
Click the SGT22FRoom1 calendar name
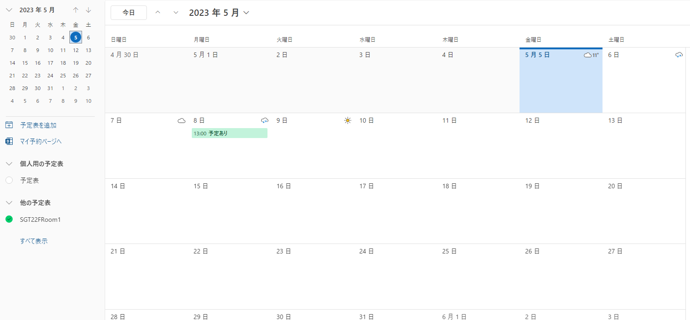point(40,219)
